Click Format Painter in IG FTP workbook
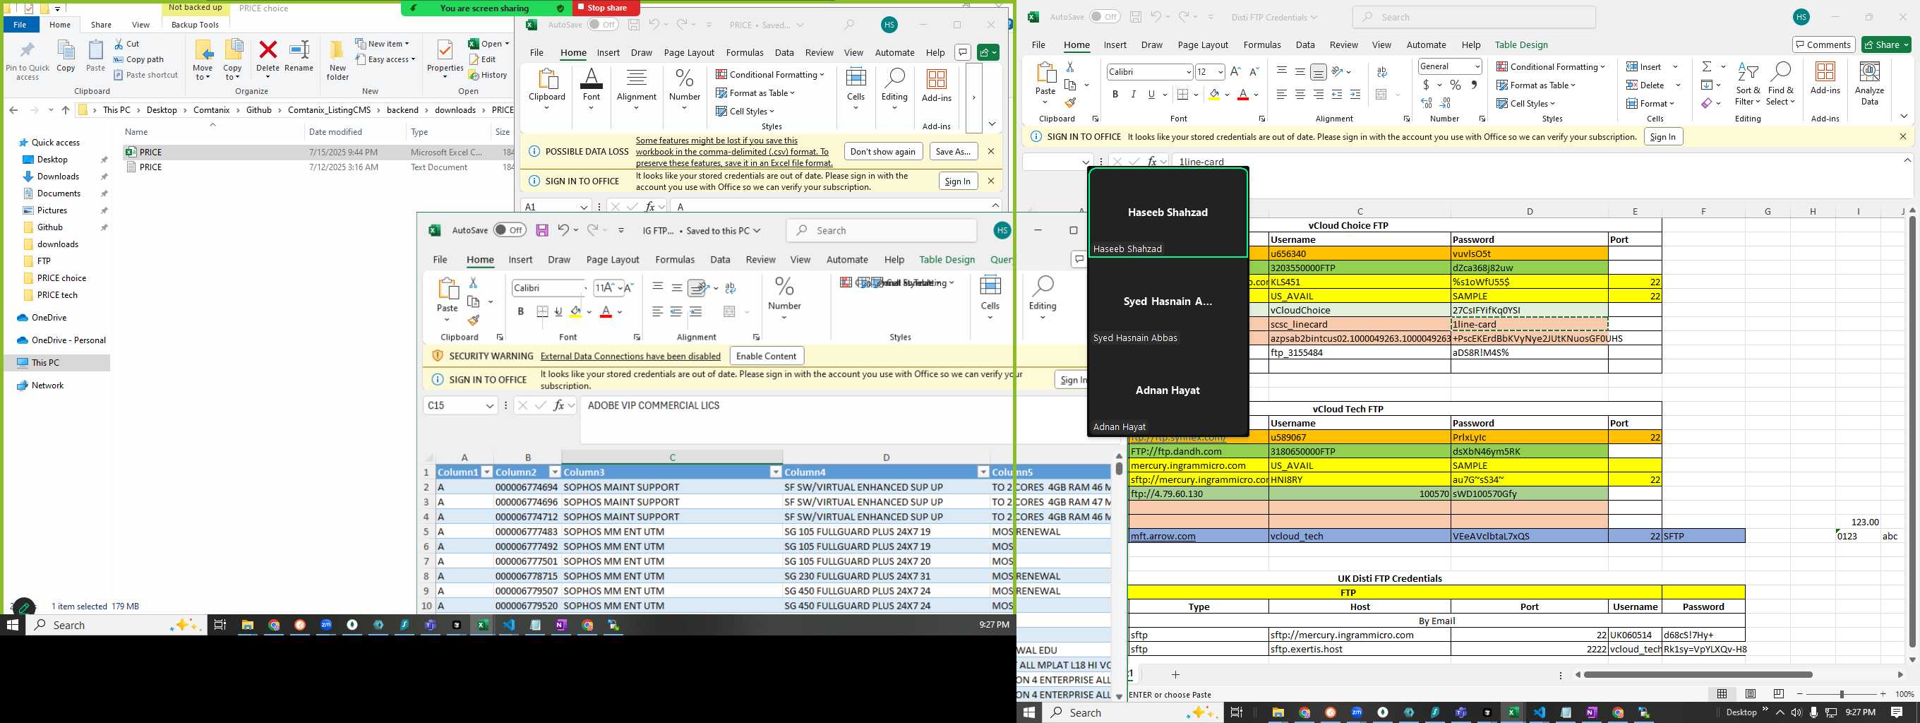The image size is (1920, 723). click(x=473, y=321)
